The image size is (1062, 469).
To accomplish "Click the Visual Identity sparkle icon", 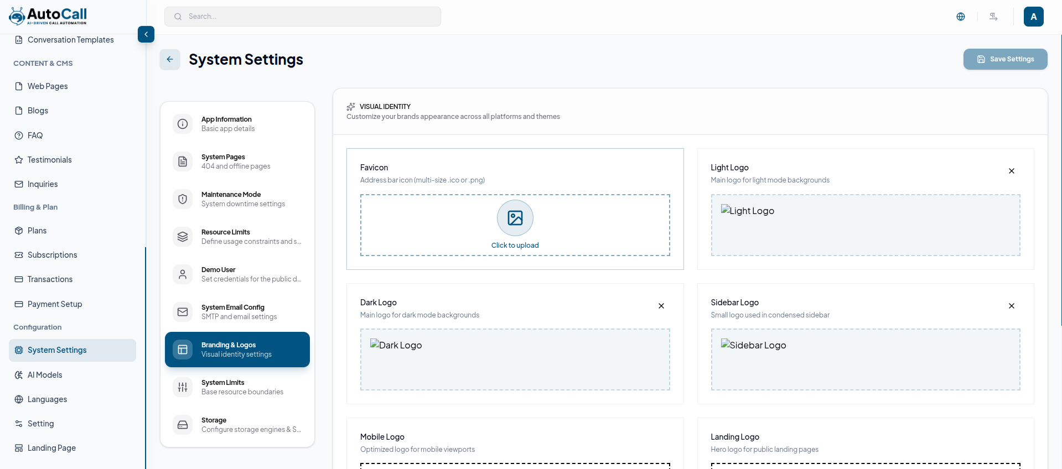I will 351,107.
